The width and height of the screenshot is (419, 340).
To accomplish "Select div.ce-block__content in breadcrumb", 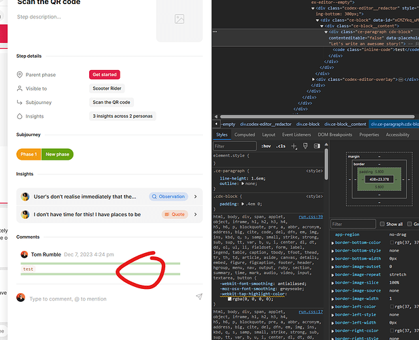I will coord(345,124).
